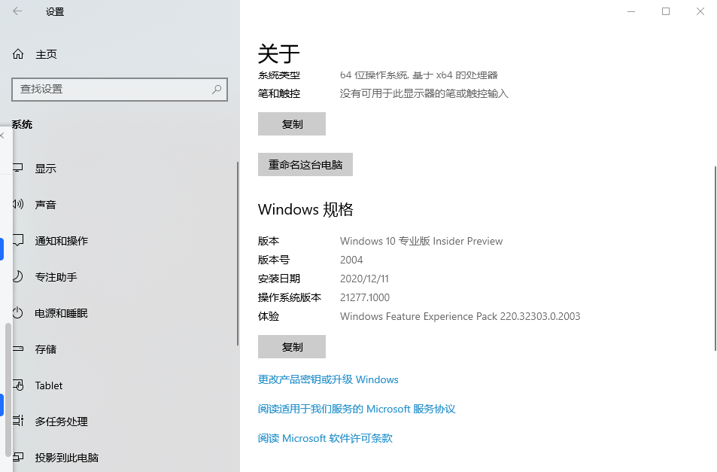Focus the 查找设置 search field
717x472 pixels.
[120, 89]
